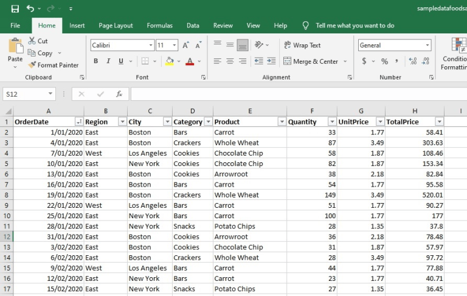Open the text orientation tool

259,45
